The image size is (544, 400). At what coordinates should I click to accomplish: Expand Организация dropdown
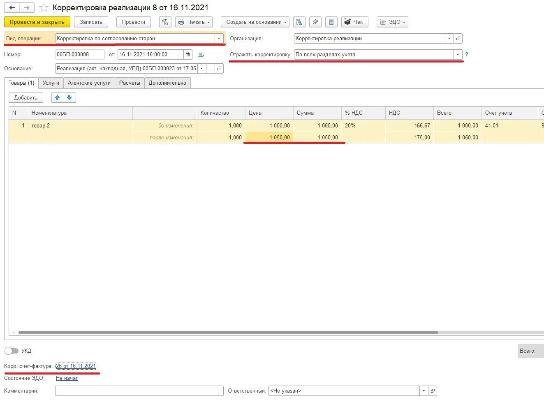(449, 38)
